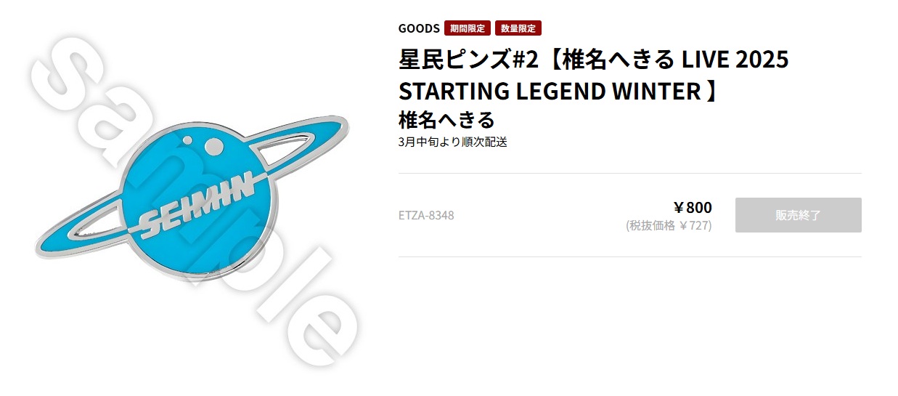Select the red 数量限定 badge
This screenshot has width=898, height=396.
(x=518, y=28)
